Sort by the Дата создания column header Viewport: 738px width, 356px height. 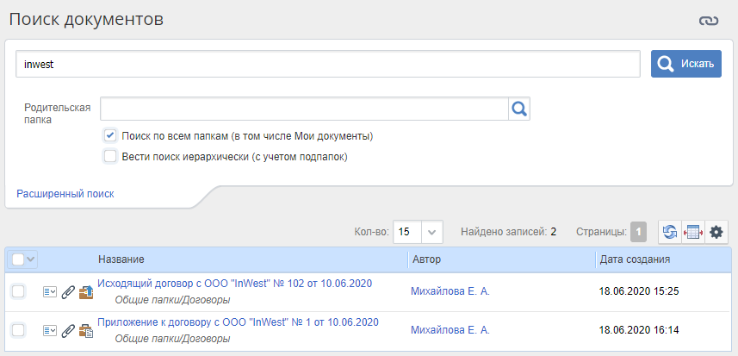[x=635, y=259]
